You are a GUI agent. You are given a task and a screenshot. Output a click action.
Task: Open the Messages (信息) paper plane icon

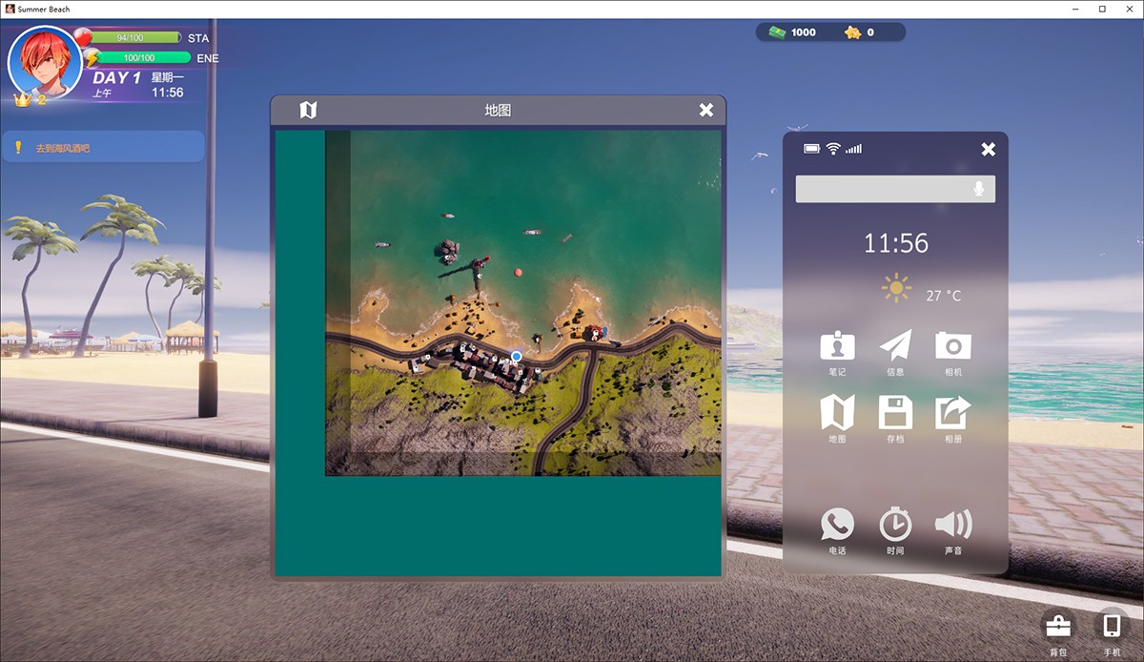point(895,346)
